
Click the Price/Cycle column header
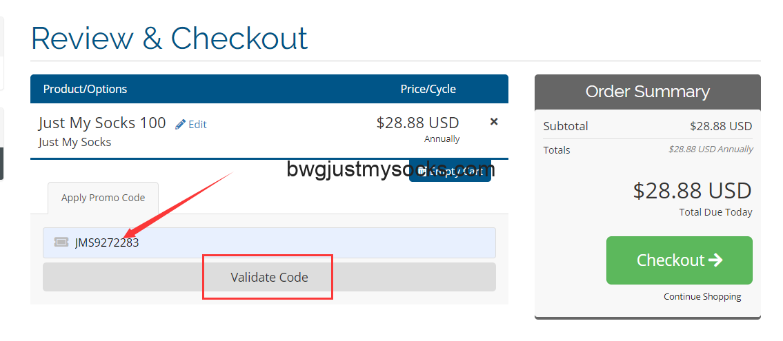coord(428,89)
